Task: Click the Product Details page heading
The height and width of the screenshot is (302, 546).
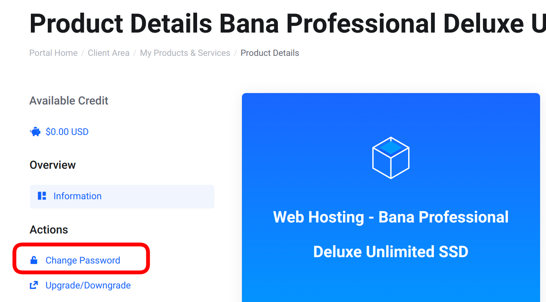Action: pos(288,23)
